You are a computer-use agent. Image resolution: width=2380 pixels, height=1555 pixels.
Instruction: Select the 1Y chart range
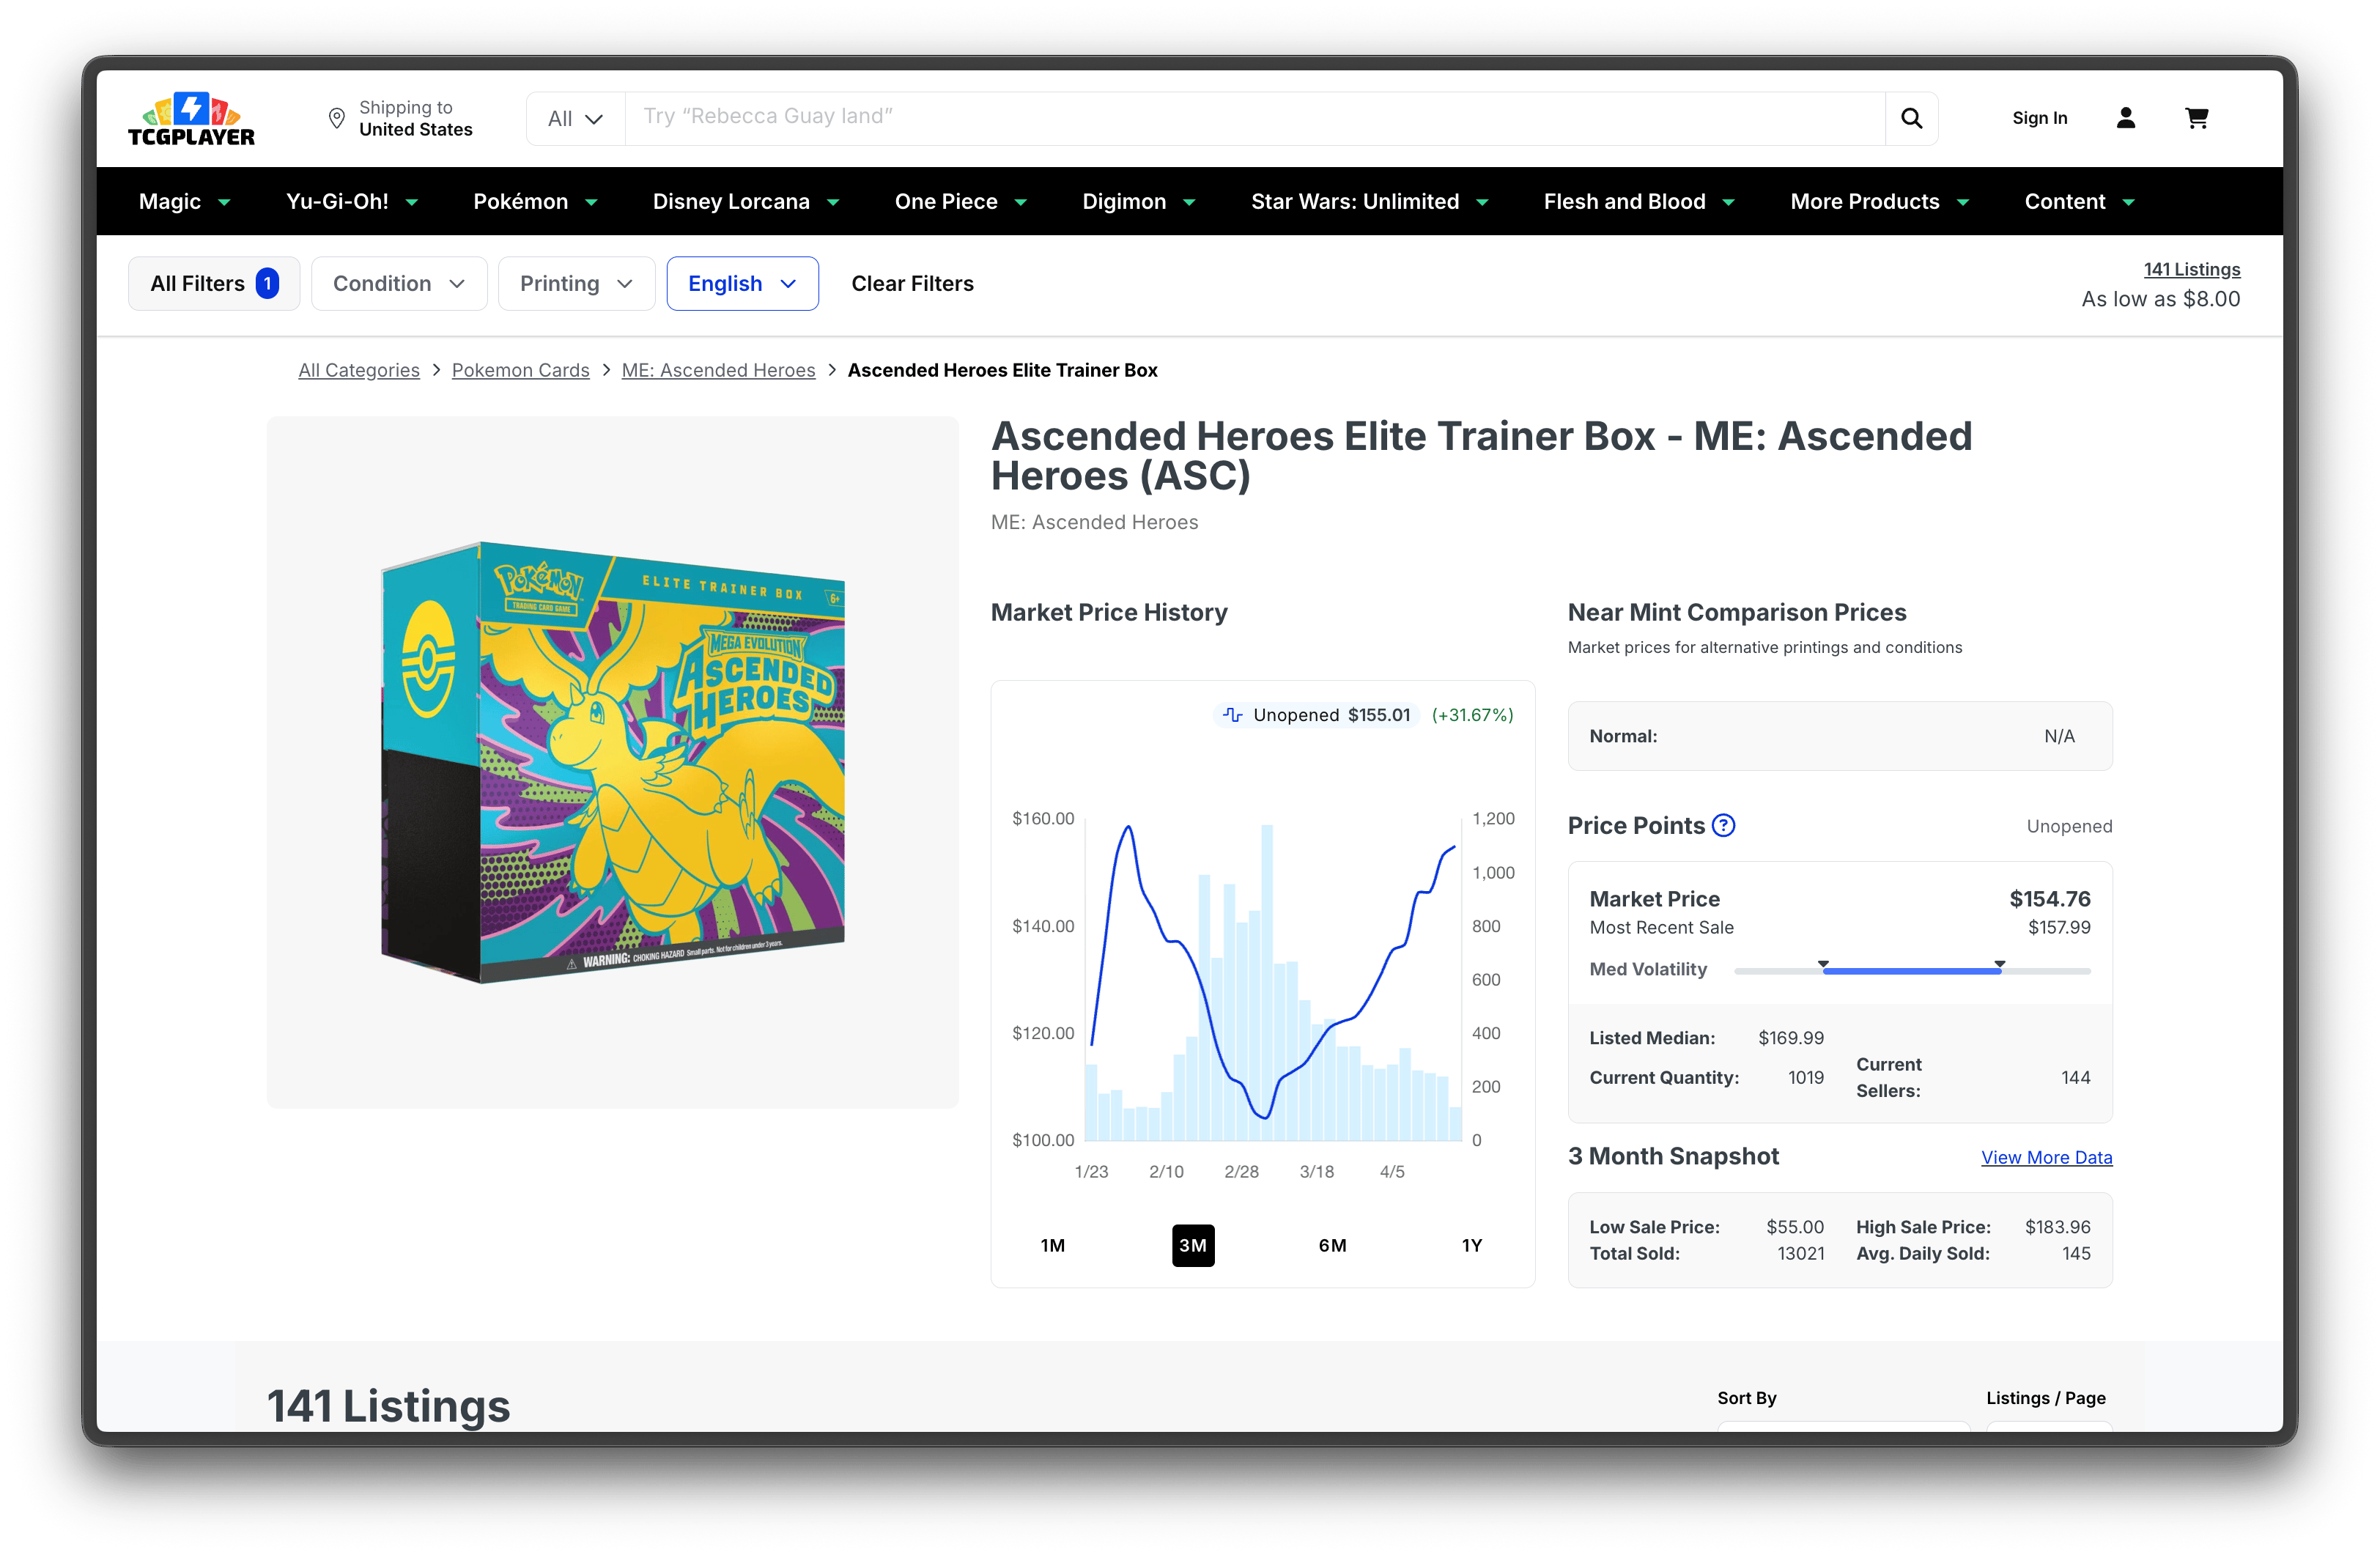(x=1471, y=1245)
